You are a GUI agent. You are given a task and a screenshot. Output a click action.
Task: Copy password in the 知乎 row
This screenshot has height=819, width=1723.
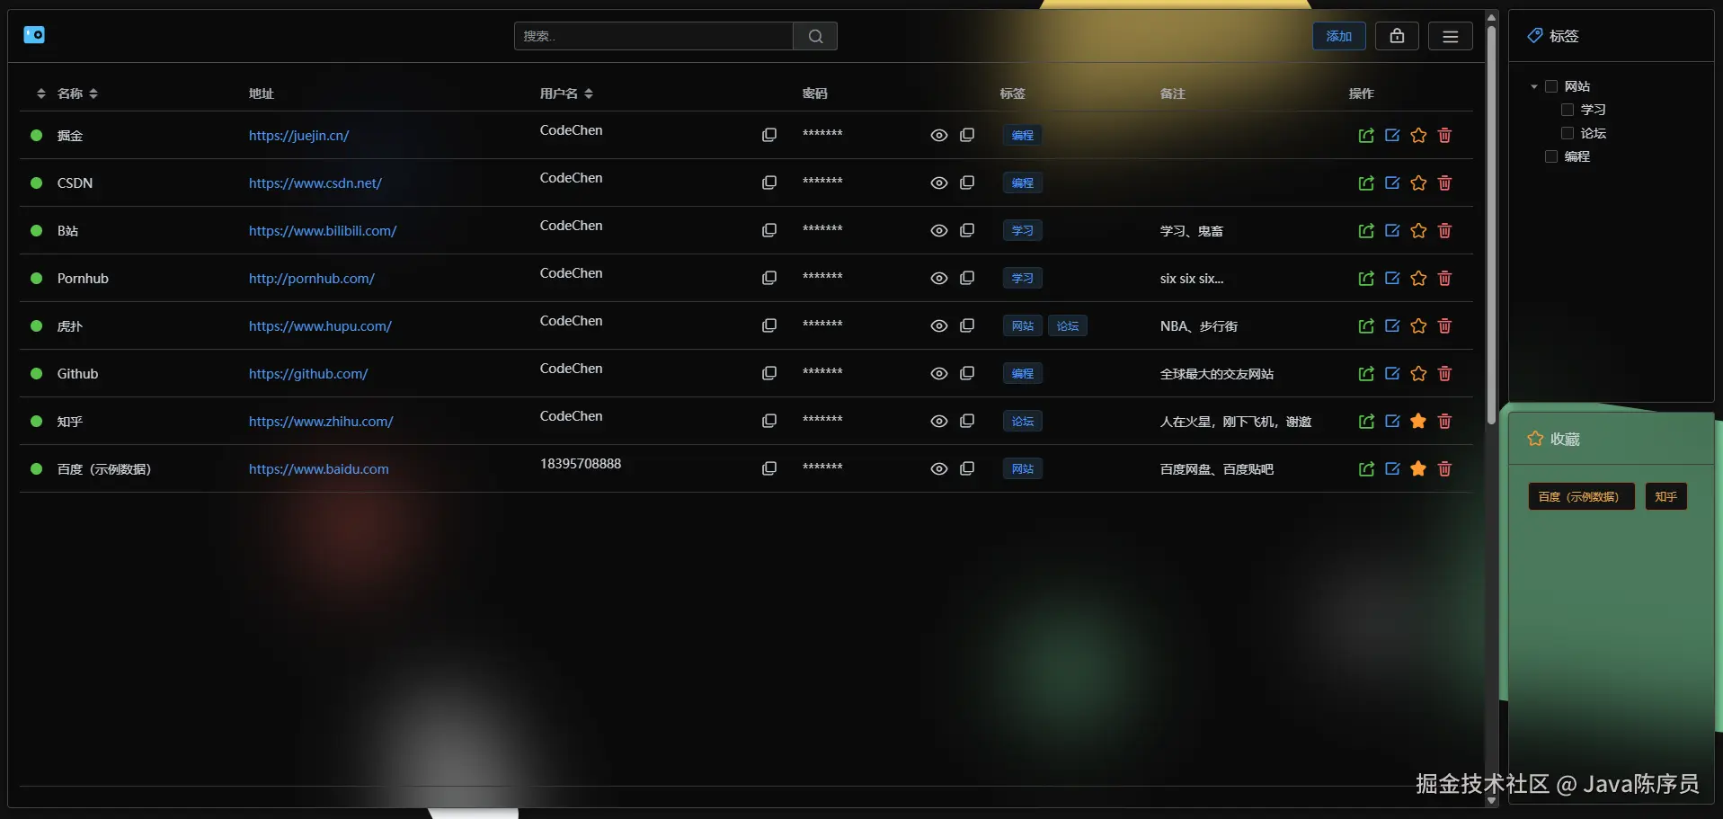(x=967, y=421)
